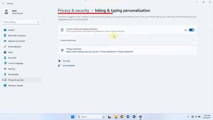Launch Google Chrome from the taskbar

pyautogui.click(x=122, y=117)
